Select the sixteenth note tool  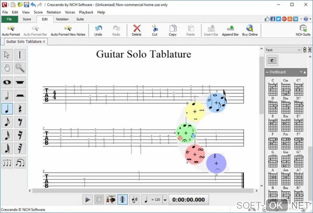(7, 135)
